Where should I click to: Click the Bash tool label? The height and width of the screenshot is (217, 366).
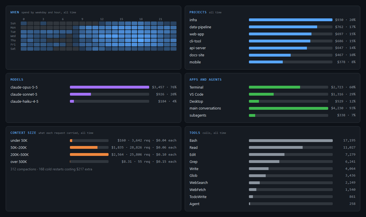193,141
